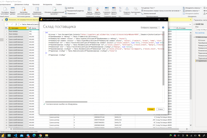Viewport: 207px width, 138px height.
Task: Click the vertical scrollbar of code editor
Action: point(163,58)
